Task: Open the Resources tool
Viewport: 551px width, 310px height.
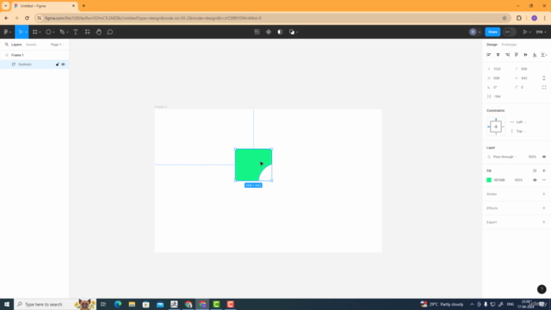Action: point(87,32)
